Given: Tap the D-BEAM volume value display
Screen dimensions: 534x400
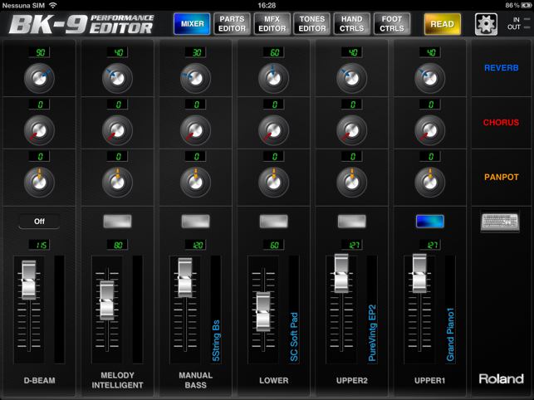Looking at the screenshot, I should pos(39,245).
